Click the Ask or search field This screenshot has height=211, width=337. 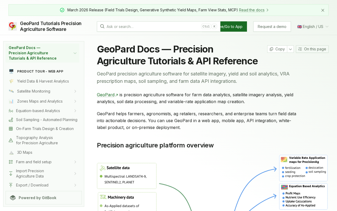click(153, 27)
